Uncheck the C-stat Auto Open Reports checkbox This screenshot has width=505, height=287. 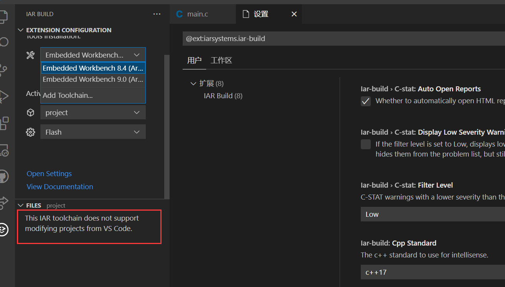366,101
